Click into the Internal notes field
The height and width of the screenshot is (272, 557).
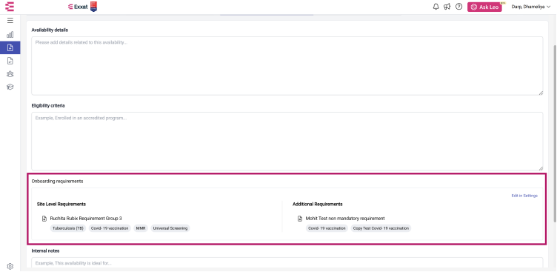[x=287, y=263]
